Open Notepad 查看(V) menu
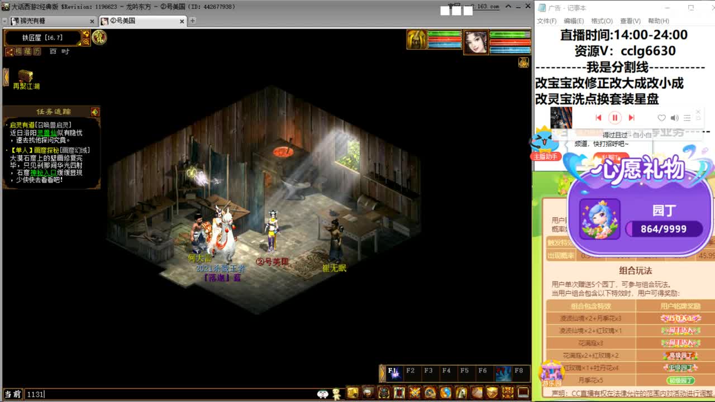This screenshot has width=715, height=402. [x=630, y=21]
